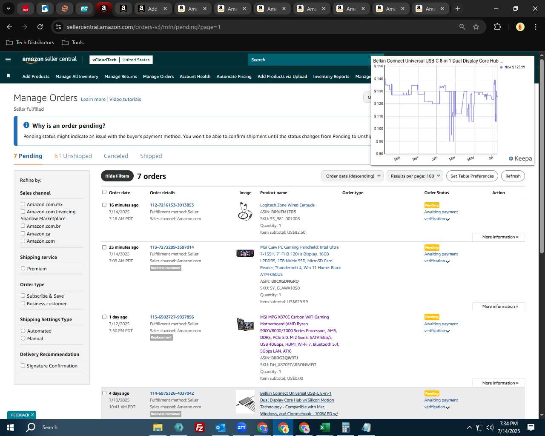The image size is (545, 436).
Task: Open the Logitech Zone Wired Earbuds product link
Action: coord(287,205)
